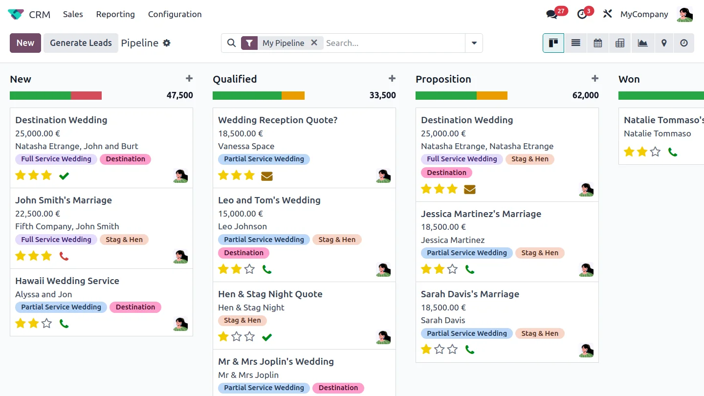Image resolution: width=704 pixels, height=396 pixels.
Task: Switch to list view
Action: tap(575, 43)
